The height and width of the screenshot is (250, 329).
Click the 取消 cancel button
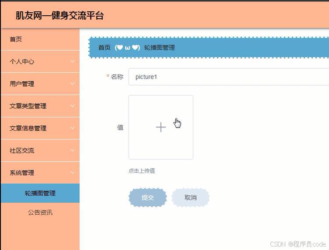(x=191, y=198)
